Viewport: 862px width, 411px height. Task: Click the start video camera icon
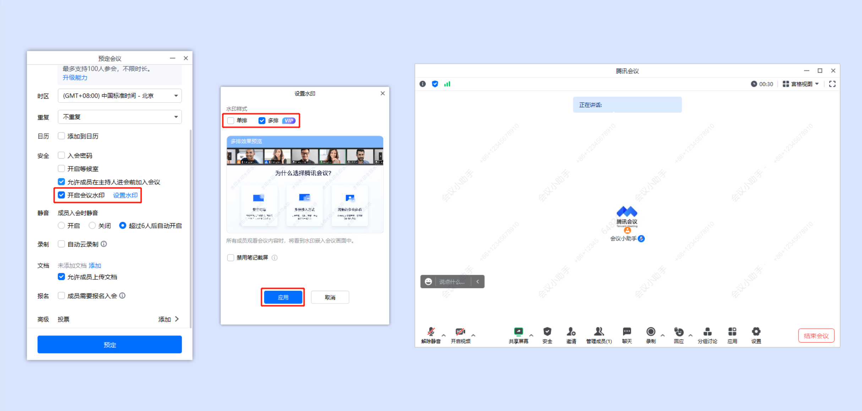pos(460,331)
